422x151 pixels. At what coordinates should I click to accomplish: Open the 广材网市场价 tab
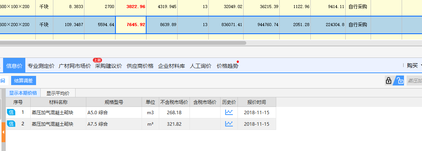[x=74, y=66]
